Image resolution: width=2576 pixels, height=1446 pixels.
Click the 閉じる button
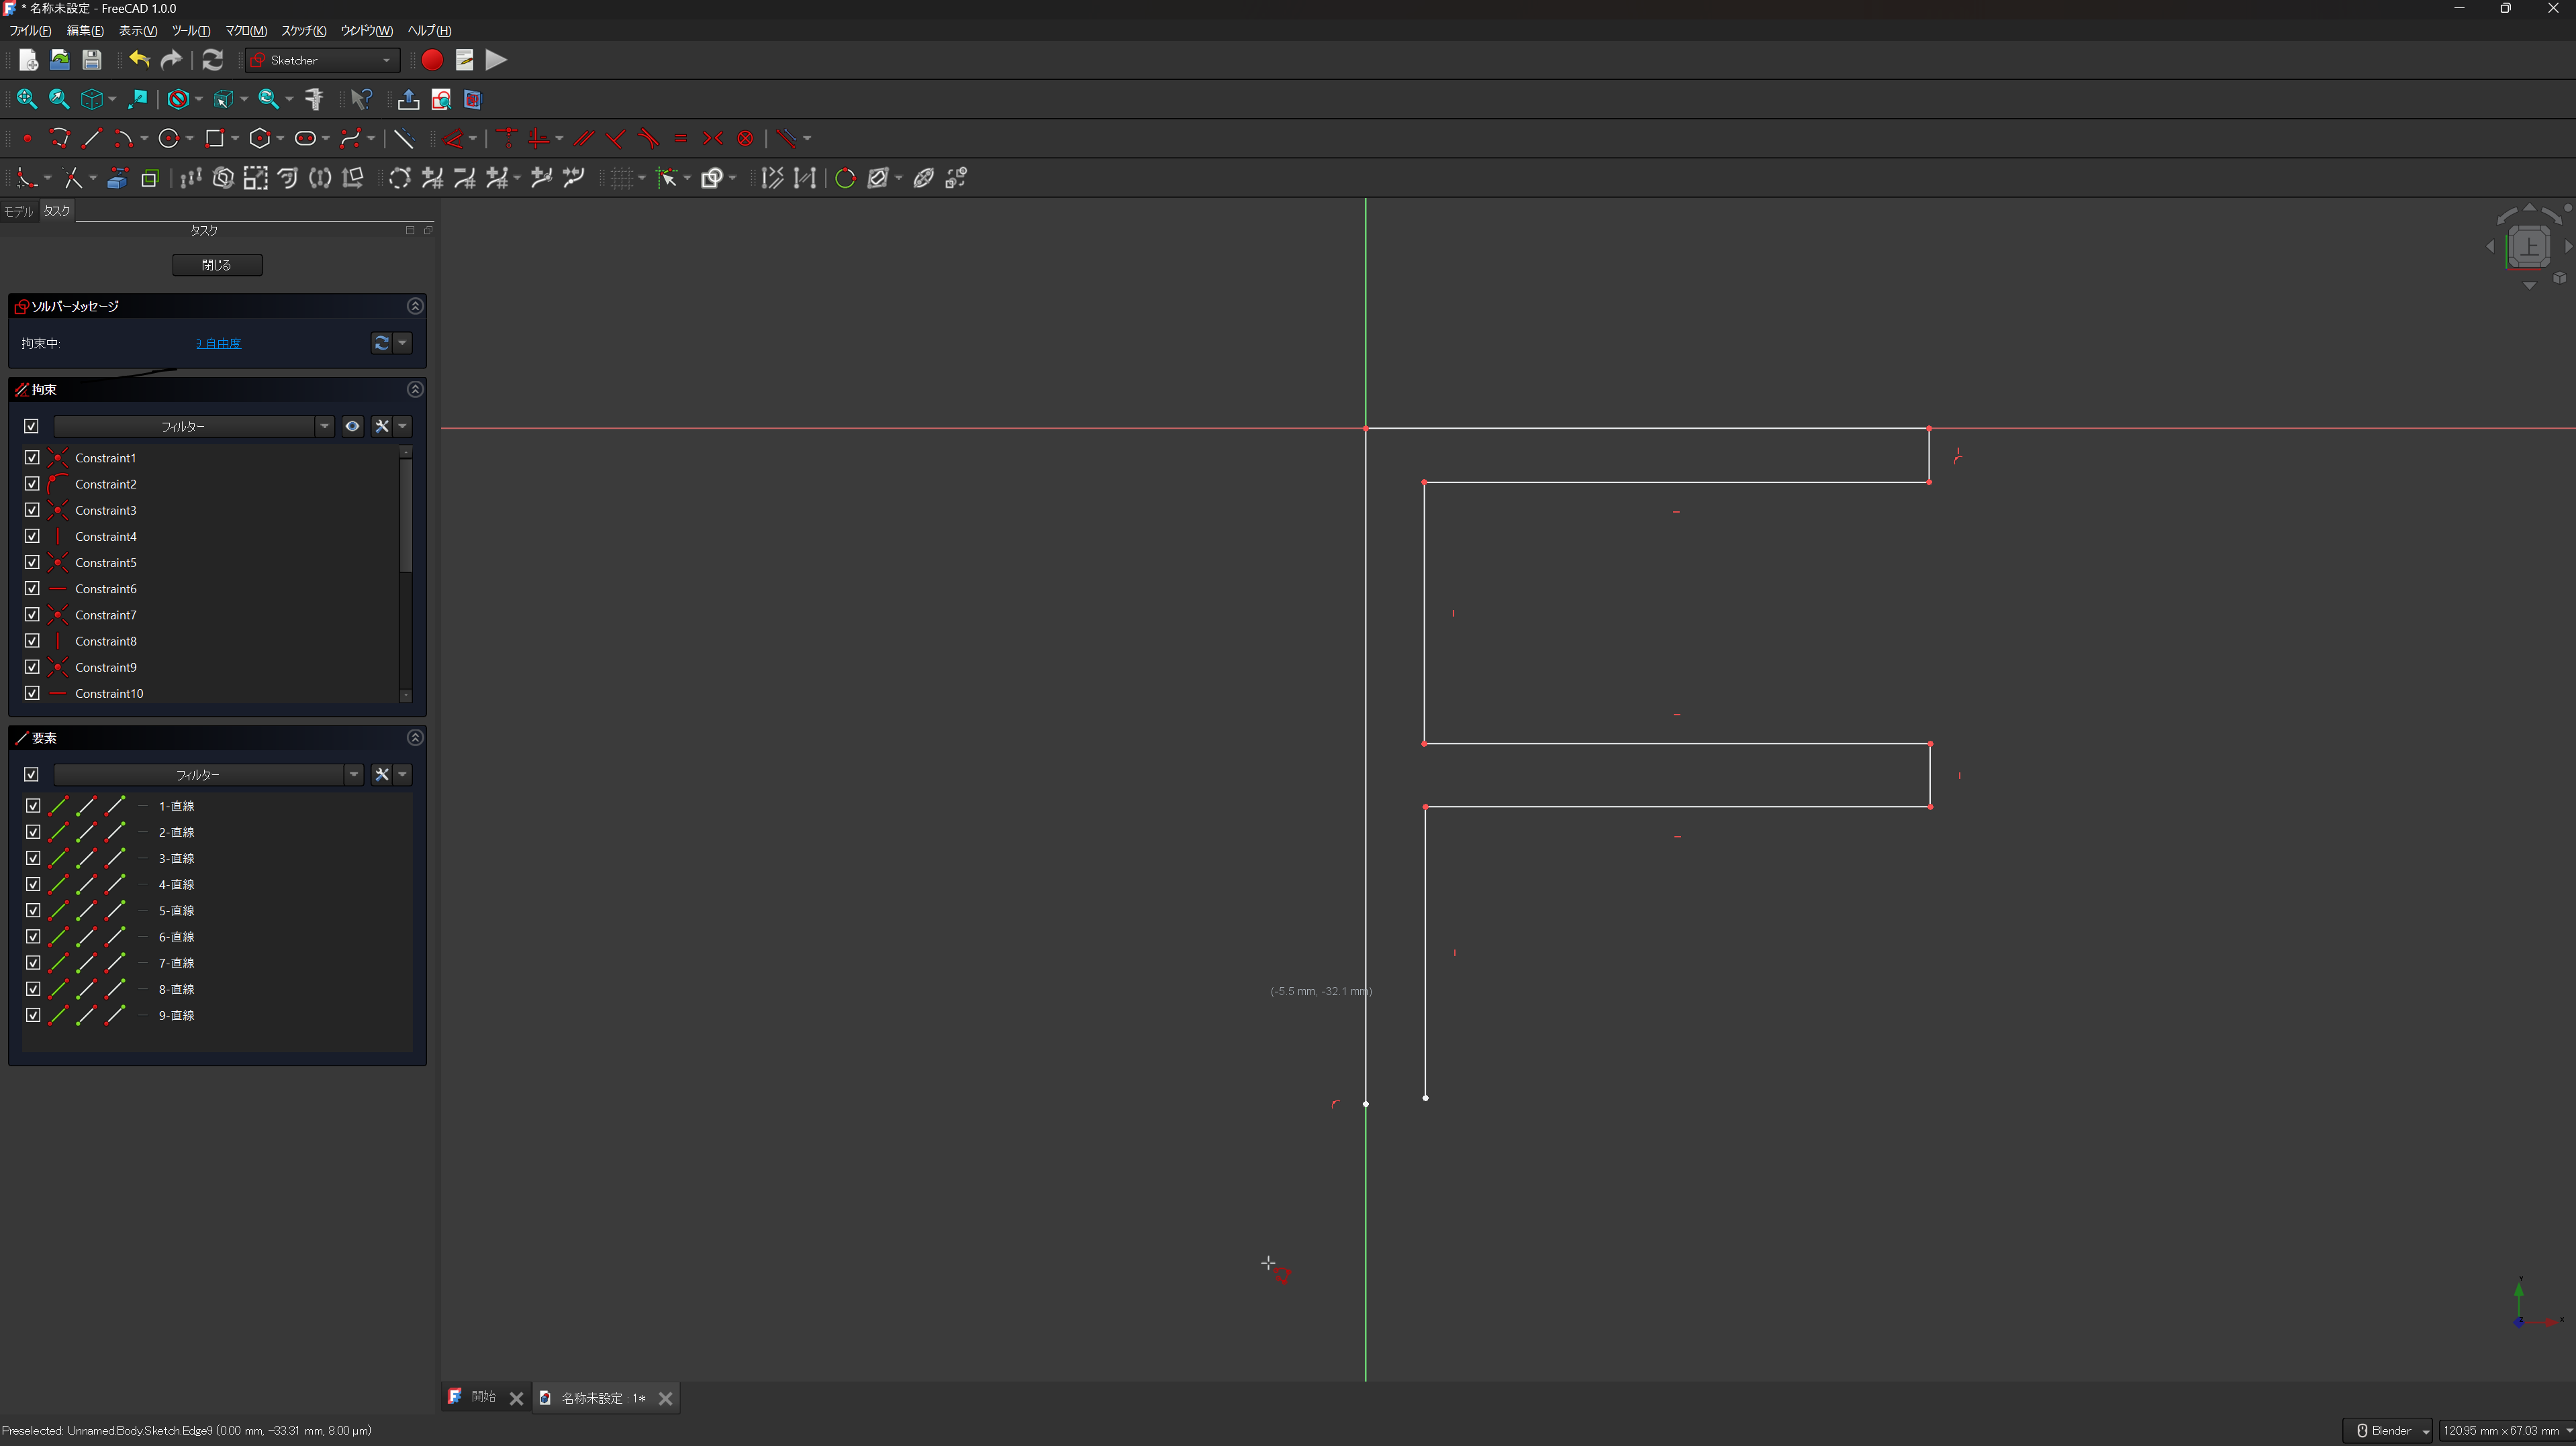(217, 265)
